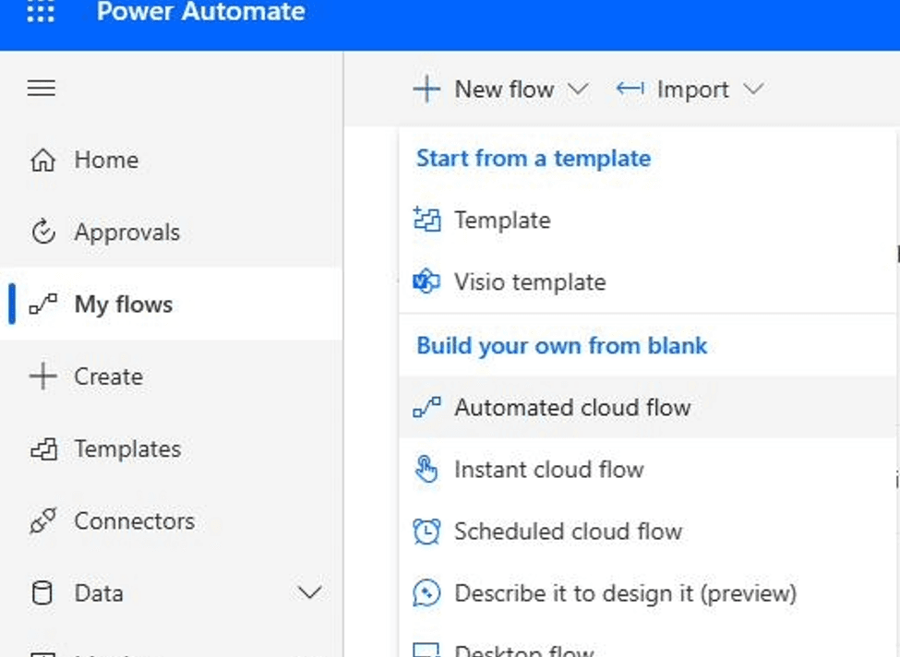Click the 'Build your own from blank' heading

tap(562, 346)
